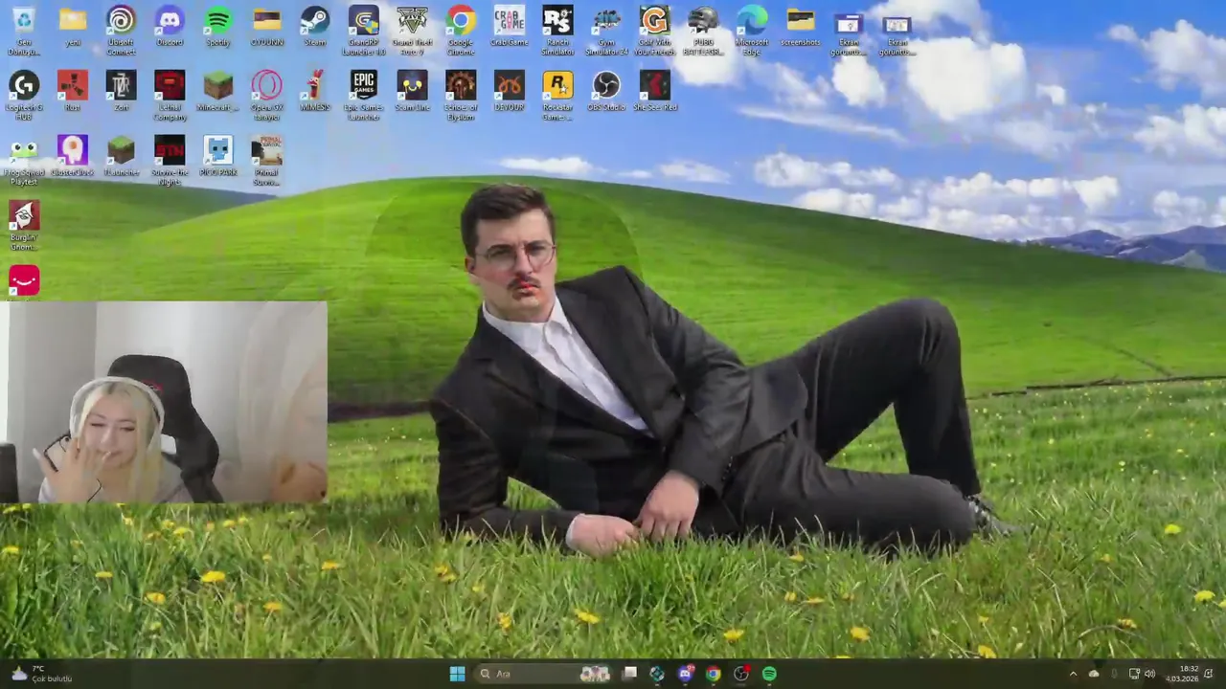Open the notification bell in taskbar
1226x689 pixels.
(1209, 674)
